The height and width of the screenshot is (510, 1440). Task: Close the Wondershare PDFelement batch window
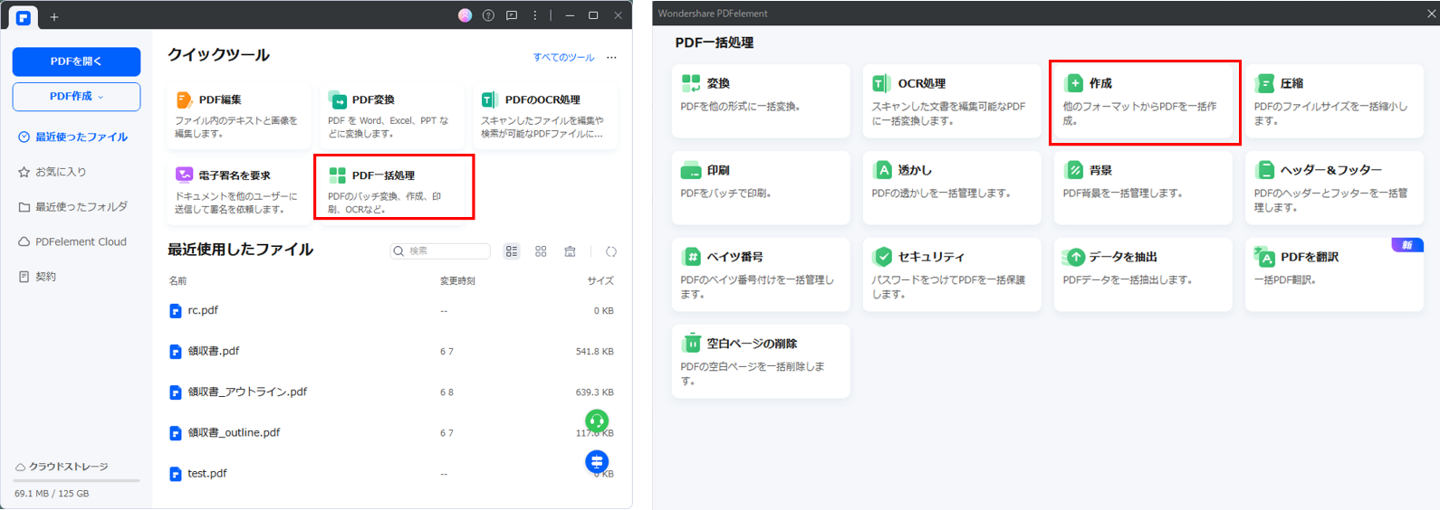tap(1431, 14)
